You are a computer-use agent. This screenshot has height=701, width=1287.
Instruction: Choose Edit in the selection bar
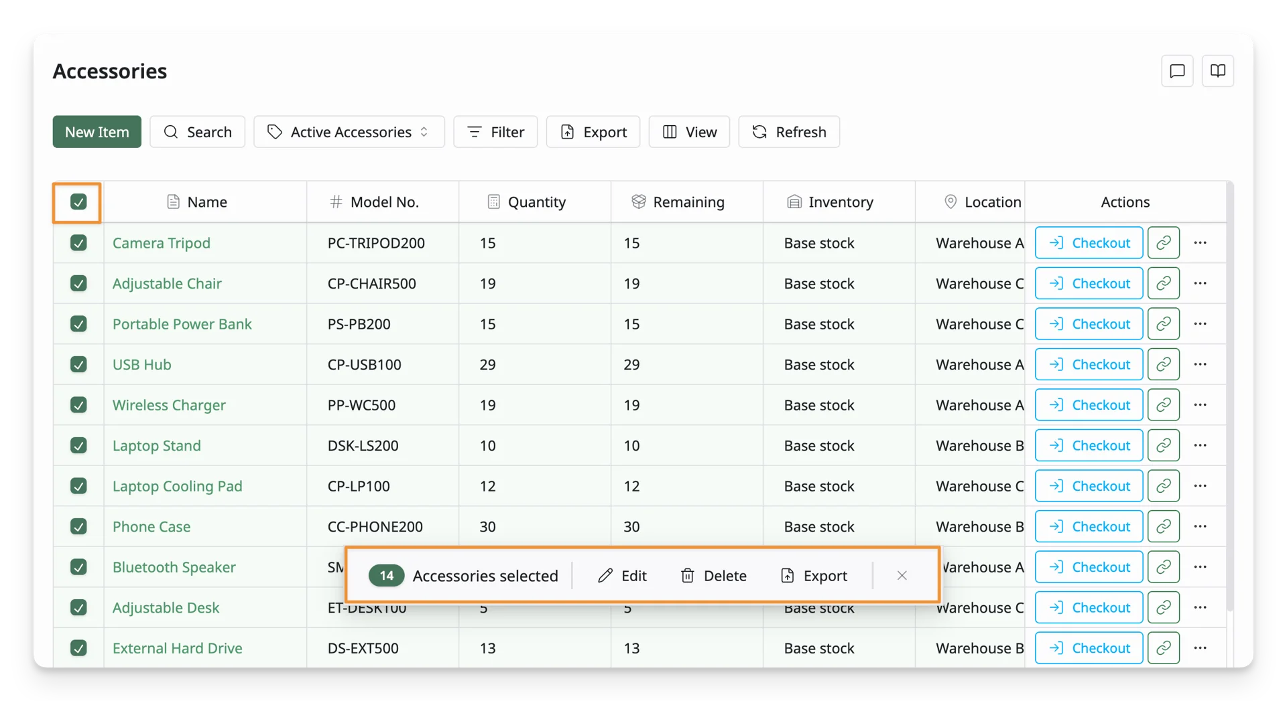[622, 576]
